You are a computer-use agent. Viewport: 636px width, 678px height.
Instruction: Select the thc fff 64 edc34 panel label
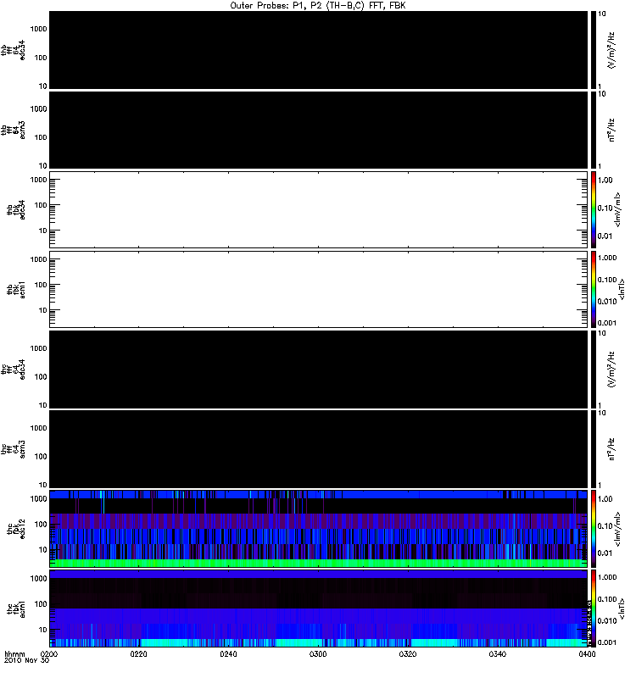tap(13, 370)
